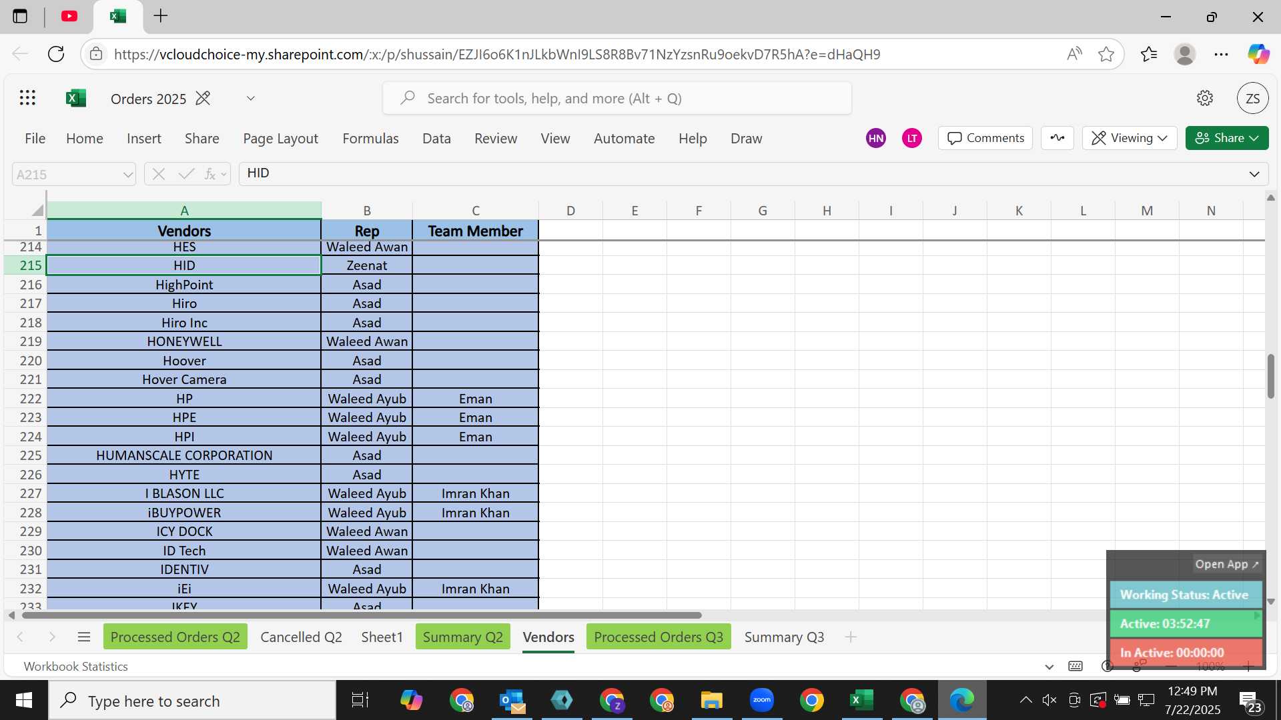Click the Excel logo icon beside Orders 2025
This screenshot has width=1281, height=720.
point(76,98)
